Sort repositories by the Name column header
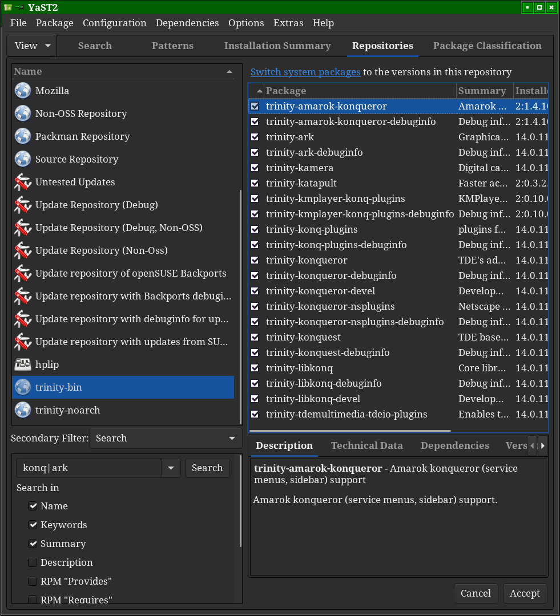Viewport: 560px width, 616px height. point(123,71)
